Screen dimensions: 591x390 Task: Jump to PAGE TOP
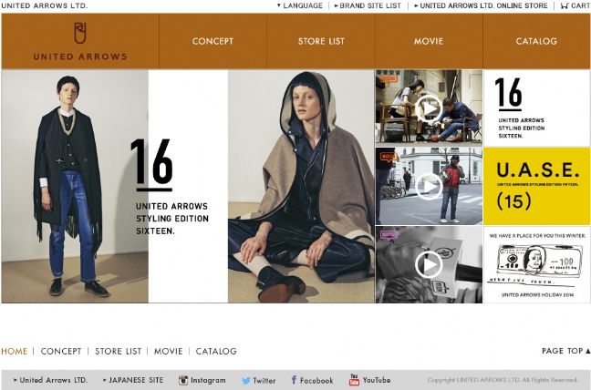point(566,351)
